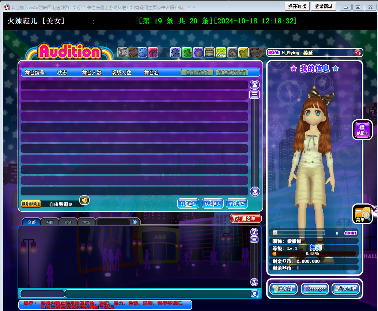
Task: Click the pink gift box icon
Action: click(x=153, y=53)
